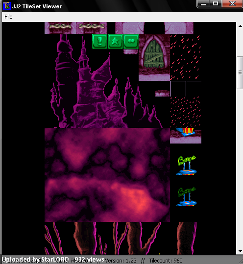Select the upper red rain tile
This screenshot has height=264, width=243.
point(186,57)
